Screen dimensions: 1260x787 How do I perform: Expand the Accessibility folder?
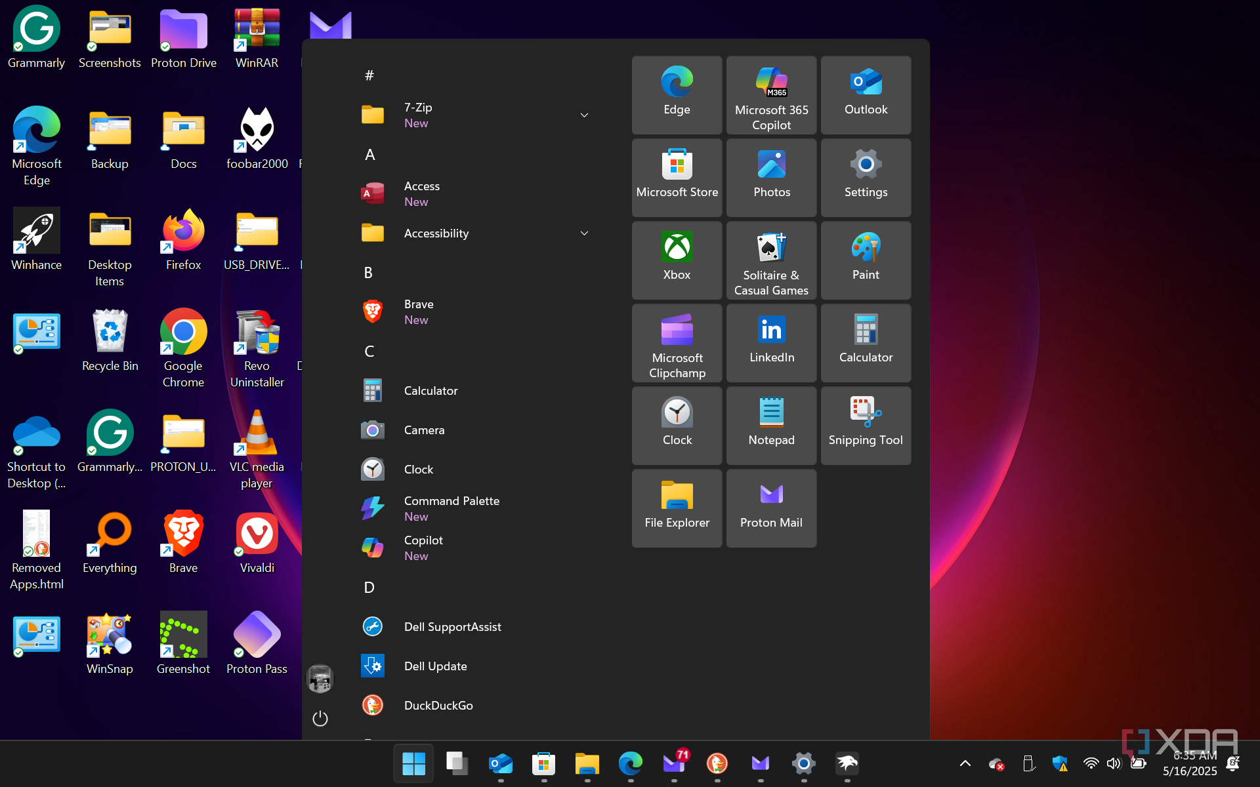pos(584,233)
